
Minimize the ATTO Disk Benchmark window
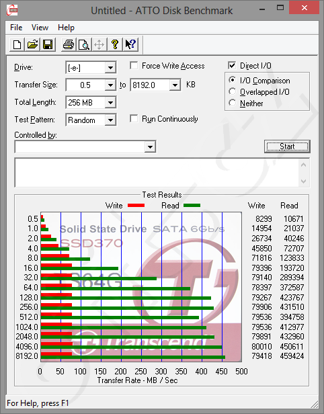262,9
